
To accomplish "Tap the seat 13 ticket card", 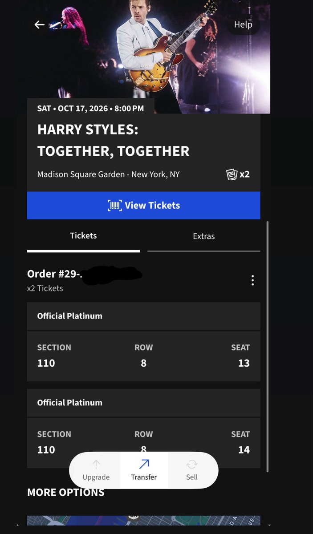I will 143,356.
